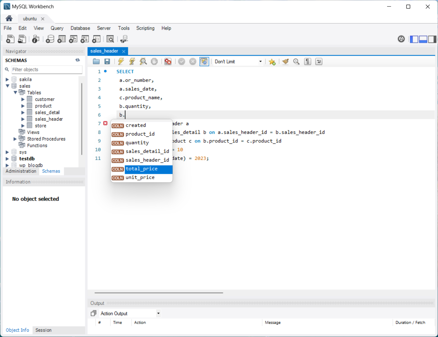Select the Functions node in the tree
This screenshot has width=438, height=337.
tap(37, 145)
